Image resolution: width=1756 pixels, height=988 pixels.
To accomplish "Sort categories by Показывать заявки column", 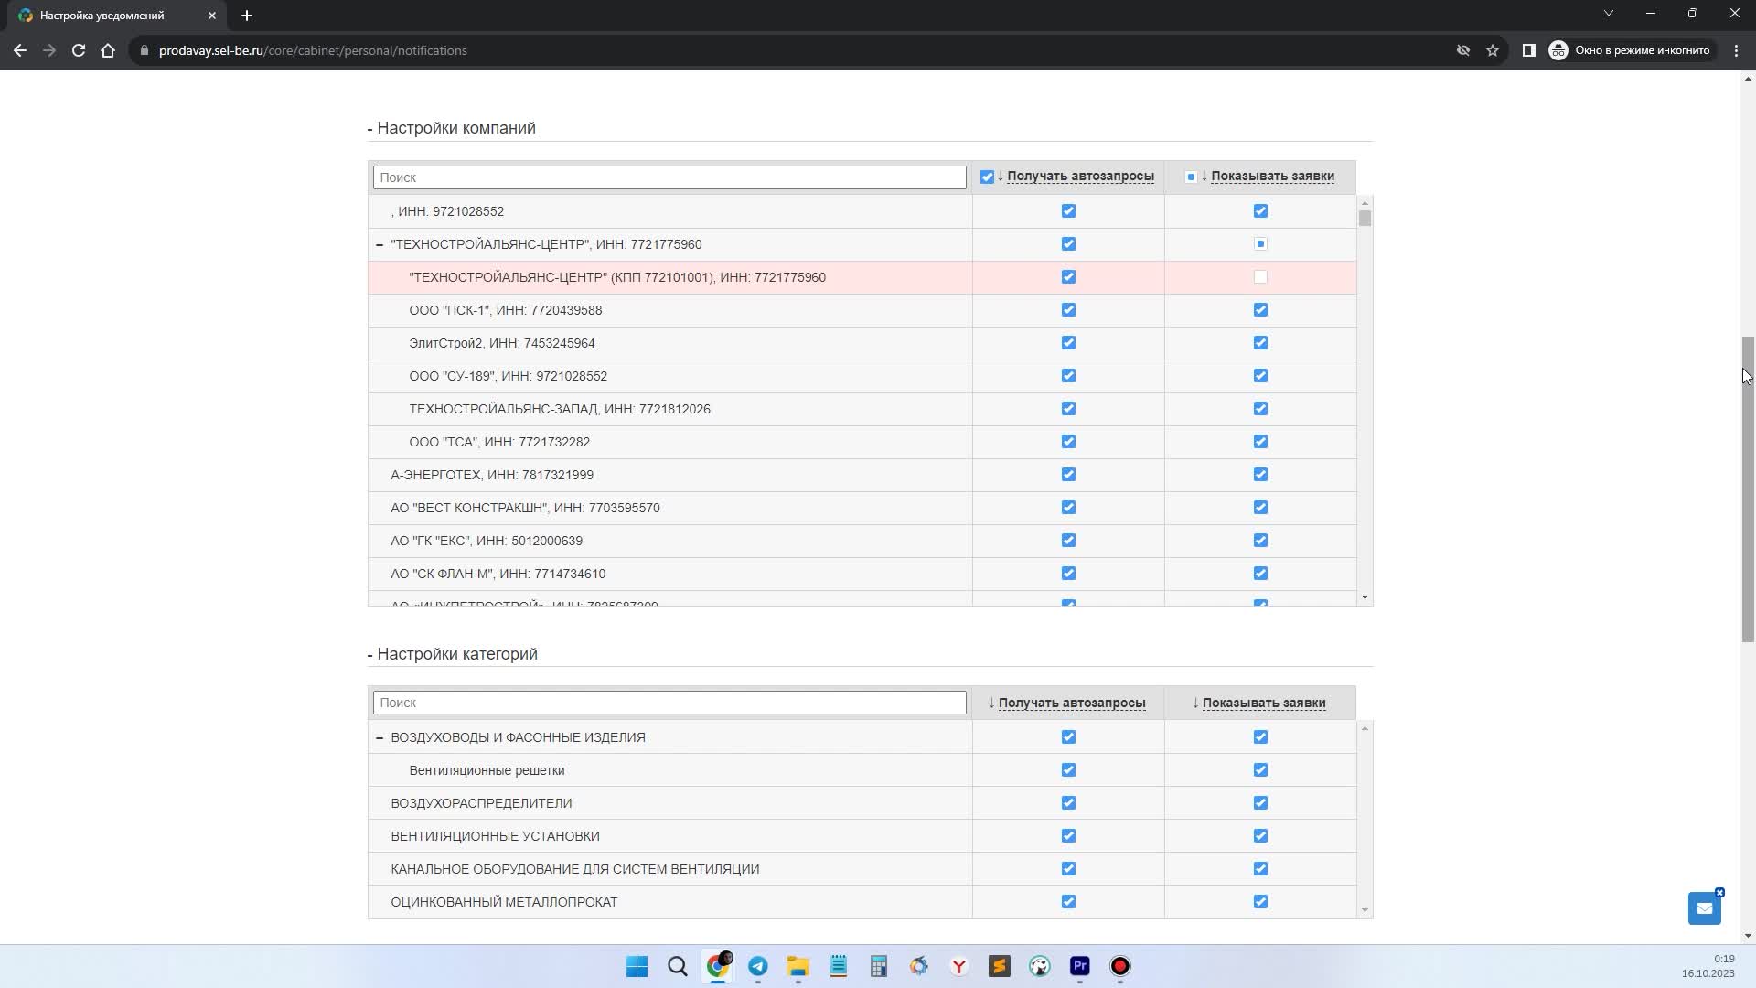I will 1264,703.
